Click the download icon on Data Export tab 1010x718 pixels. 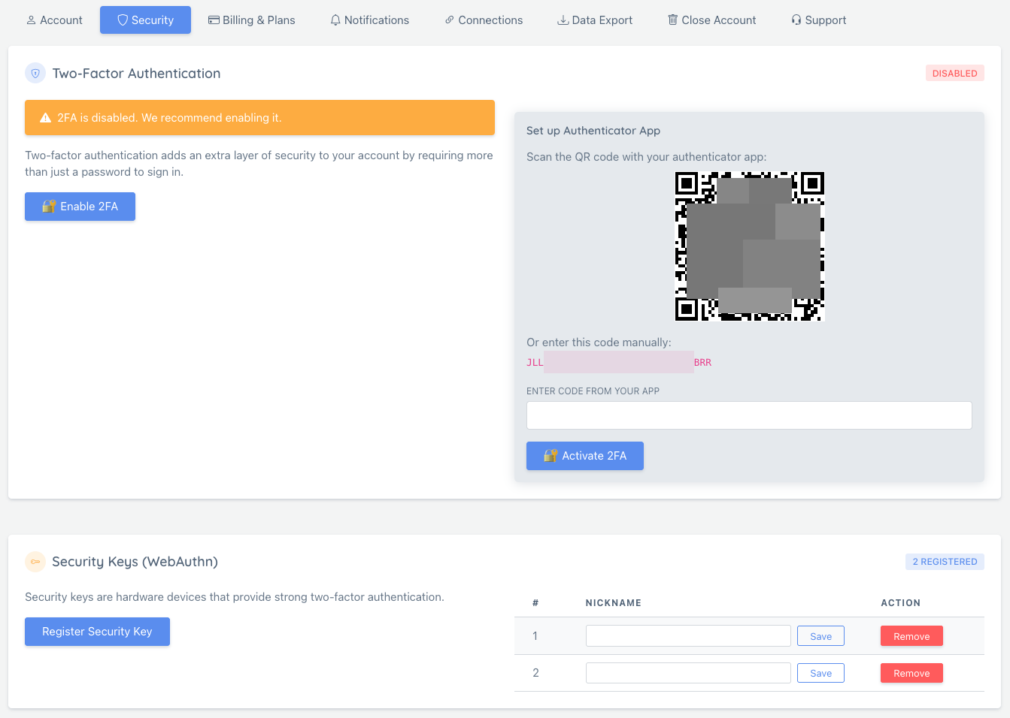click(563, 20)
